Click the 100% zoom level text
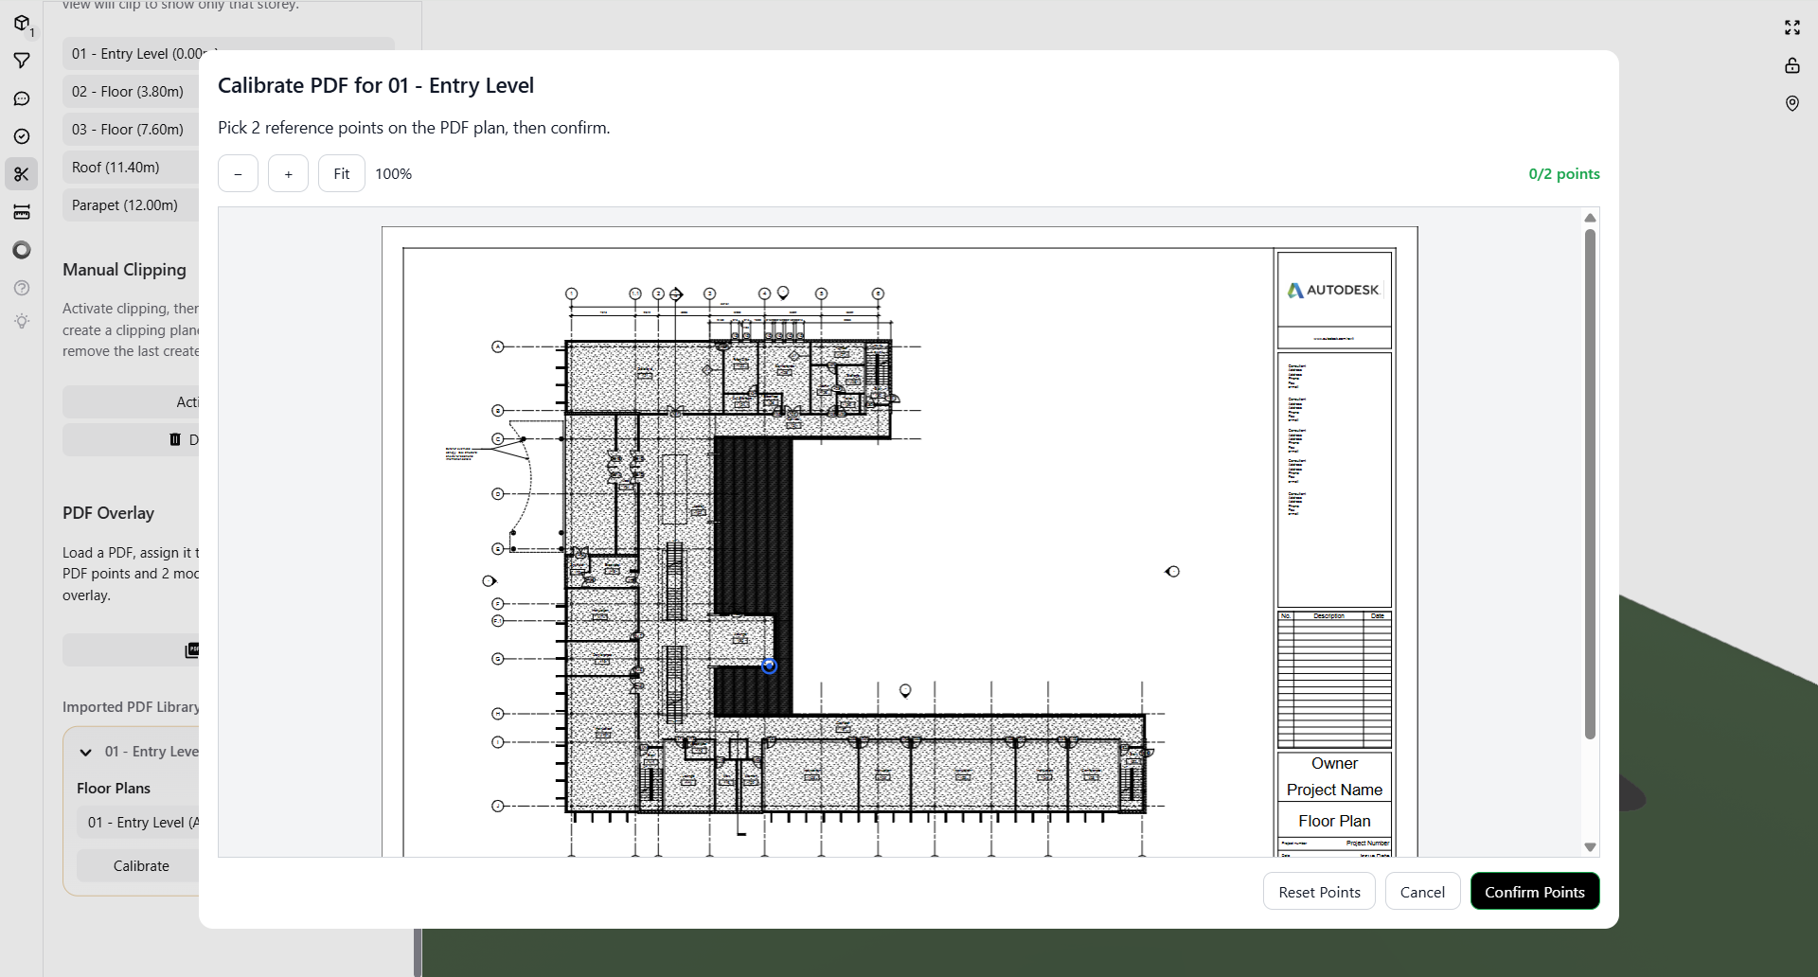 click(x=393, y=173)
